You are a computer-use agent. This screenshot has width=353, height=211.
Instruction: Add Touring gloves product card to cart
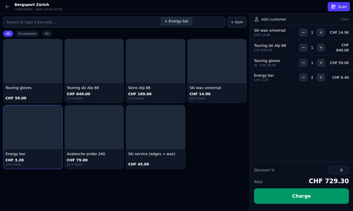(33, 71)
